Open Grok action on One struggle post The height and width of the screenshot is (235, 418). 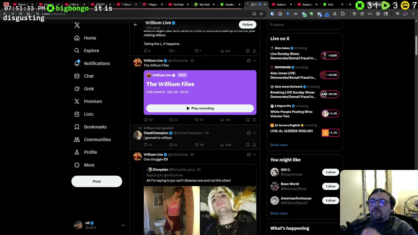click(249, 155)
